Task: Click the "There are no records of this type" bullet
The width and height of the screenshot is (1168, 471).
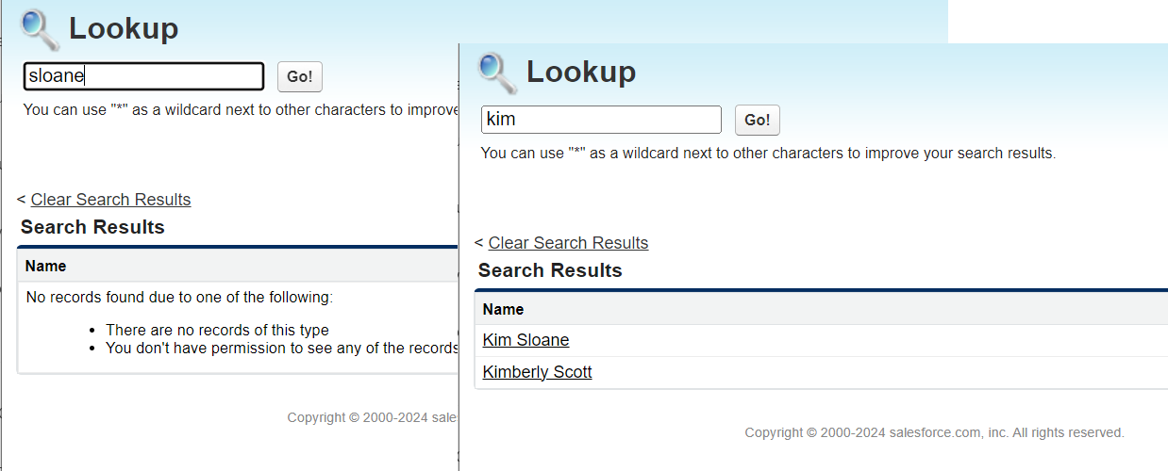Action: coord(217,330)
